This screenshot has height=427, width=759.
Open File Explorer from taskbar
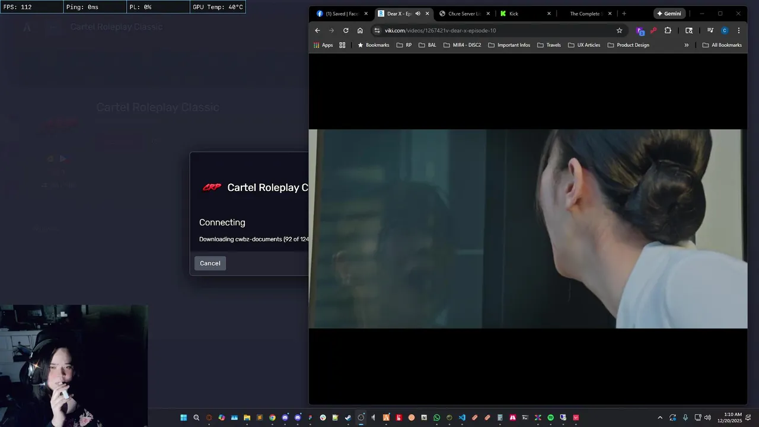(247, 418)
